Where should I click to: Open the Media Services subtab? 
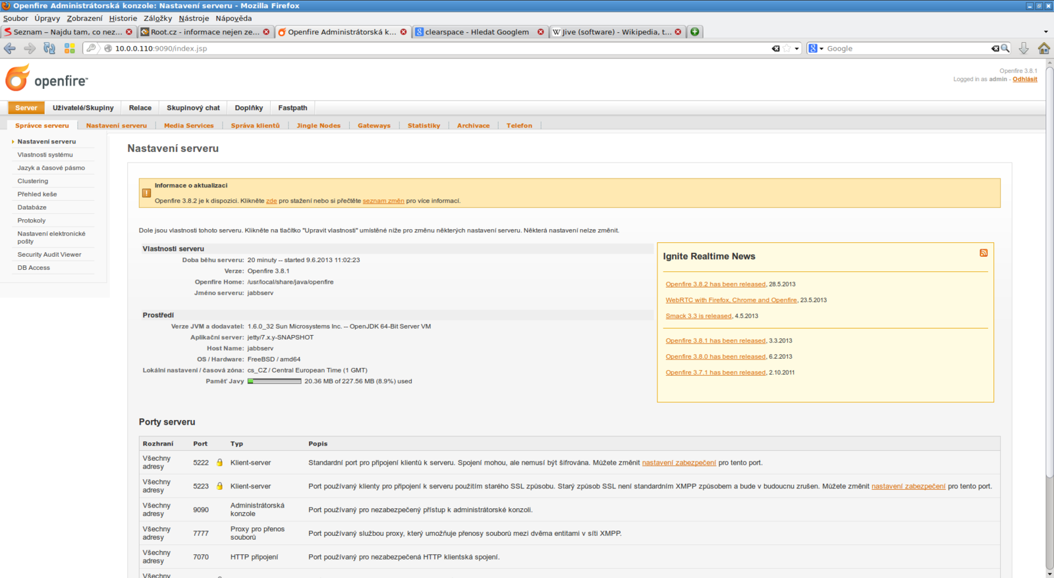point(189,126)
